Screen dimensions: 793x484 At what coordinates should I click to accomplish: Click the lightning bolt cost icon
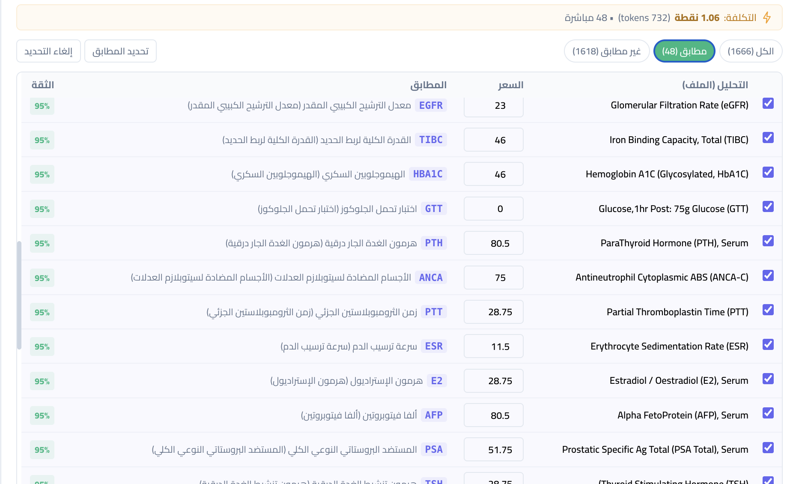pos(767,18)
